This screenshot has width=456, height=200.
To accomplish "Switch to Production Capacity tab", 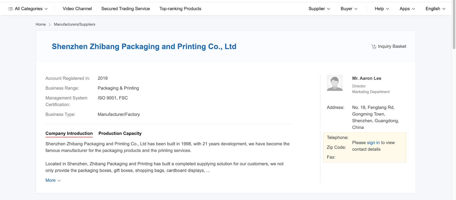I will coord(120,133).
